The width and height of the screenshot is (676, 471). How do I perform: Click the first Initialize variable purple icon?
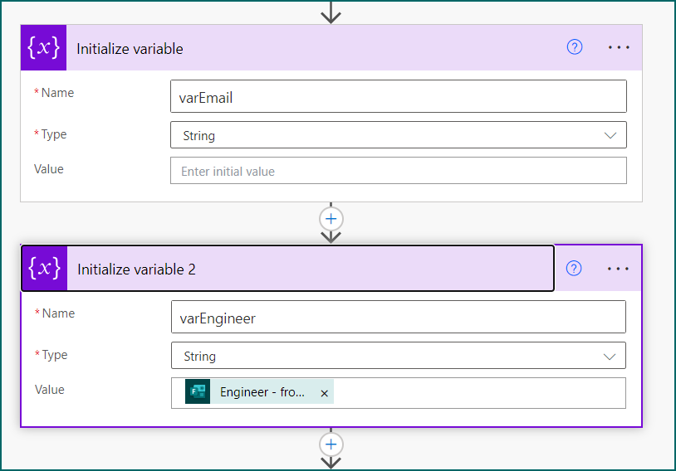43,48
